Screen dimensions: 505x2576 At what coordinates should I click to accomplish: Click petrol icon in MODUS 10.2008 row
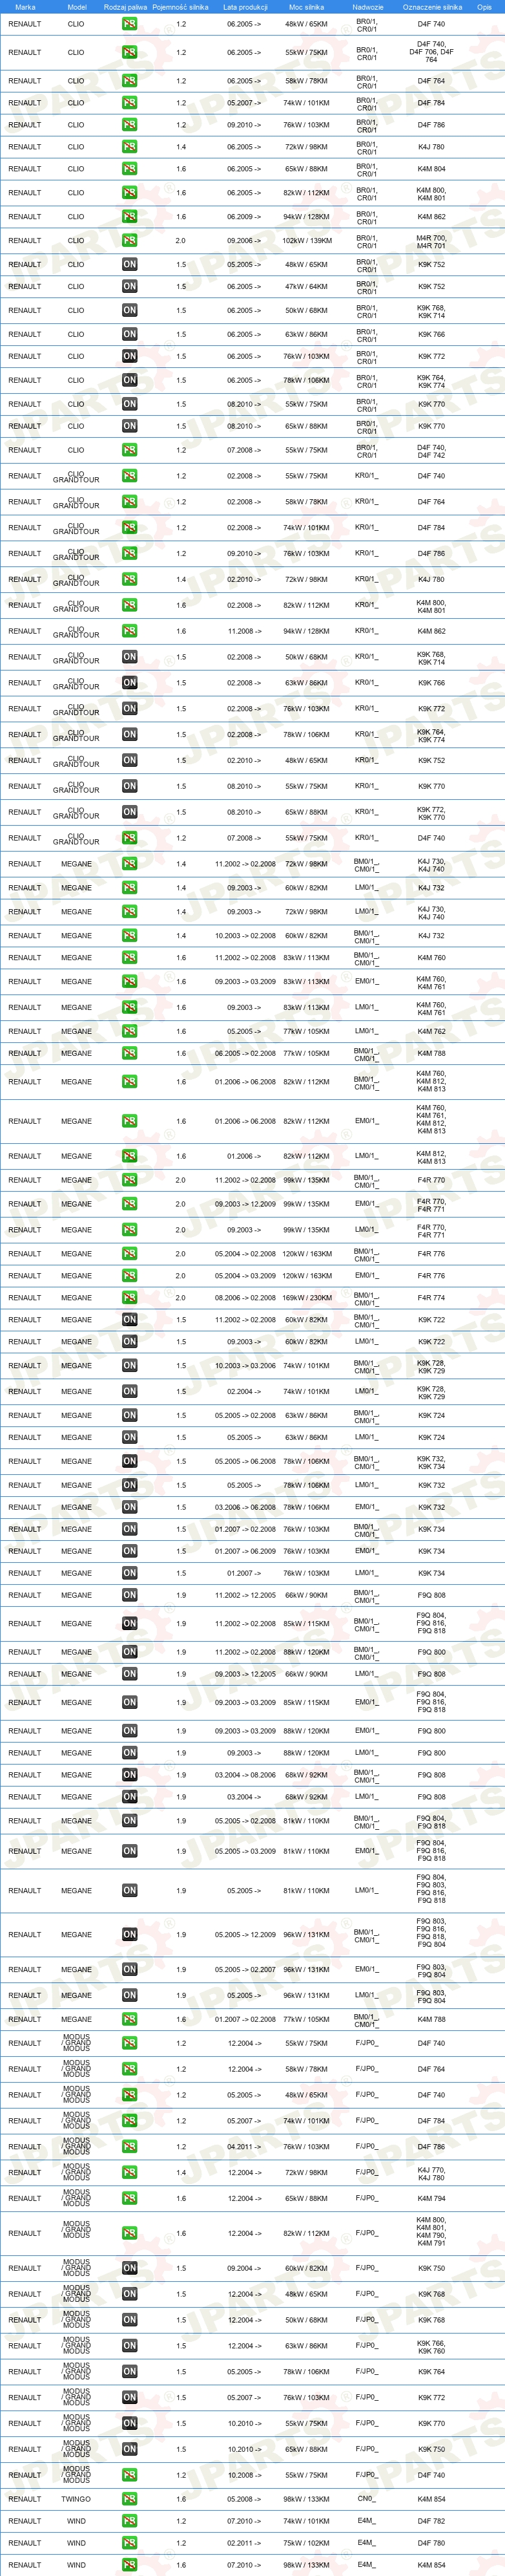coord(130,2476)
